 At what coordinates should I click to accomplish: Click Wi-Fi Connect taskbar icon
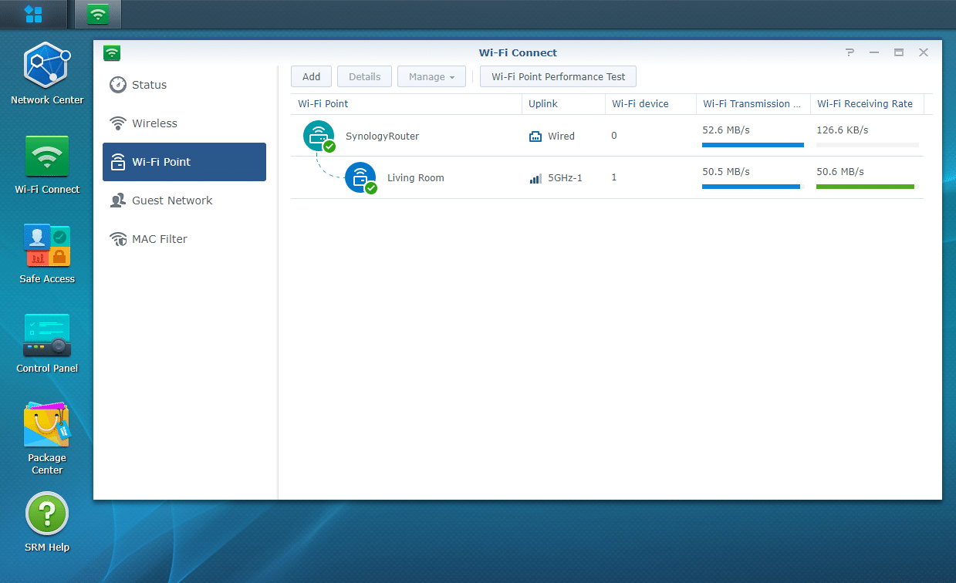[98, 13]
